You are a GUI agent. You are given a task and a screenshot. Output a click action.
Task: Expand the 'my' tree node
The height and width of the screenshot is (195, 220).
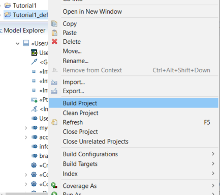click(x=26, y=128)
